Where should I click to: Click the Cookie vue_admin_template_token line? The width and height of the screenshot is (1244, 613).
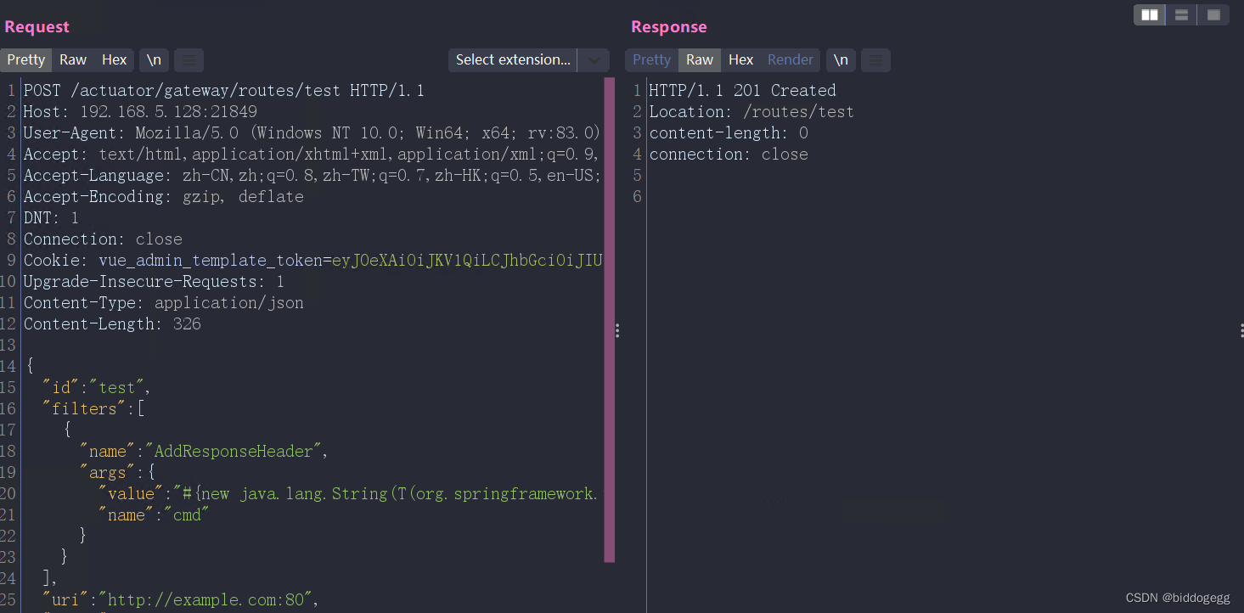312,260
